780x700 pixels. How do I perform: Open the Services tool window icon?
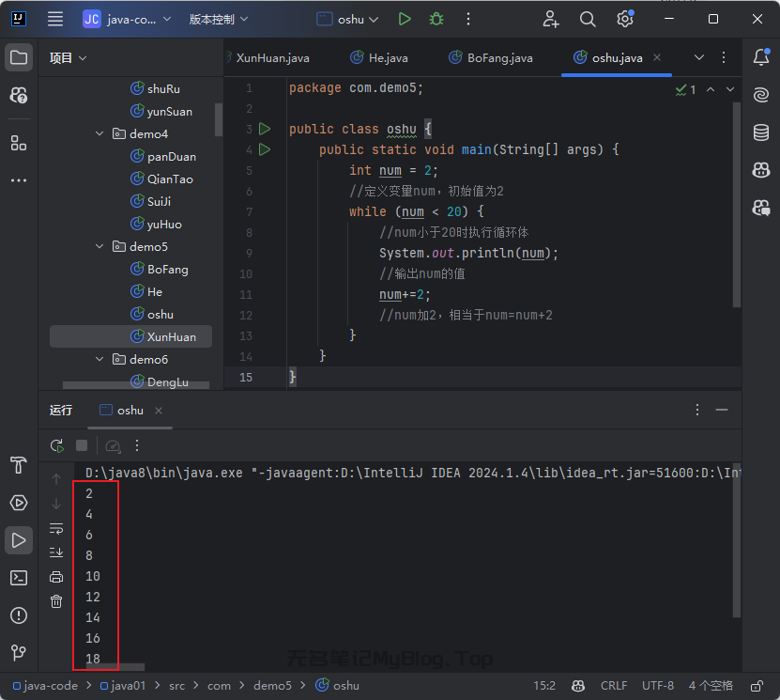19,503
